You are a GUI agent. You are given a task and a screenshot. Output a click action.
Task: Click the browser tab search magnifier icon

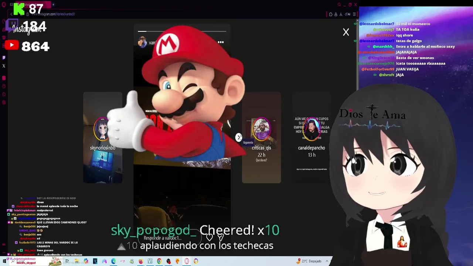point(339,5)
